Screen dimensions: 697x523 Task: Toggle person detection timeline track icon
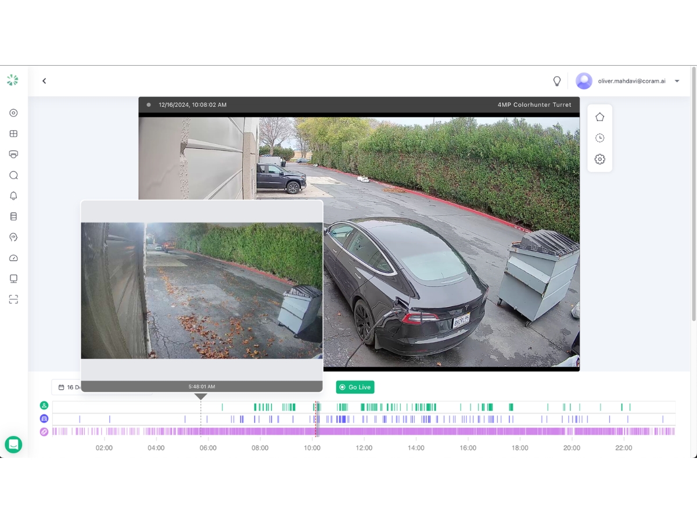[44, 406]
